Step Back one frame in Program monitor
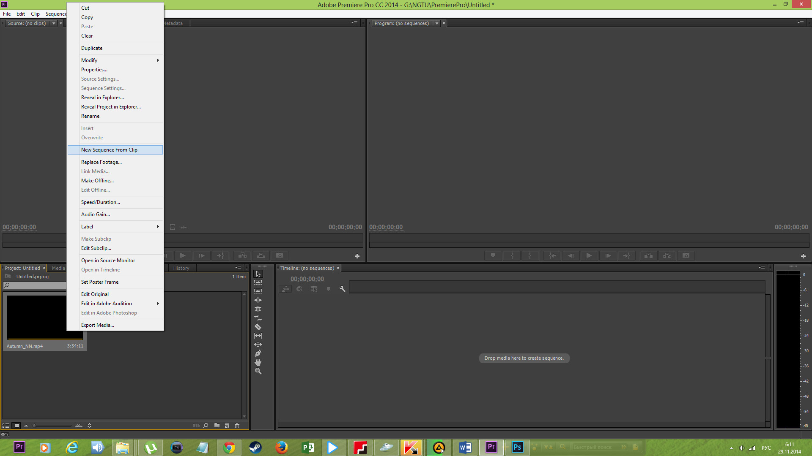Image resolution: width=812 pixels, height=456 pixels. pyautogui.click(x=571, y=255)
